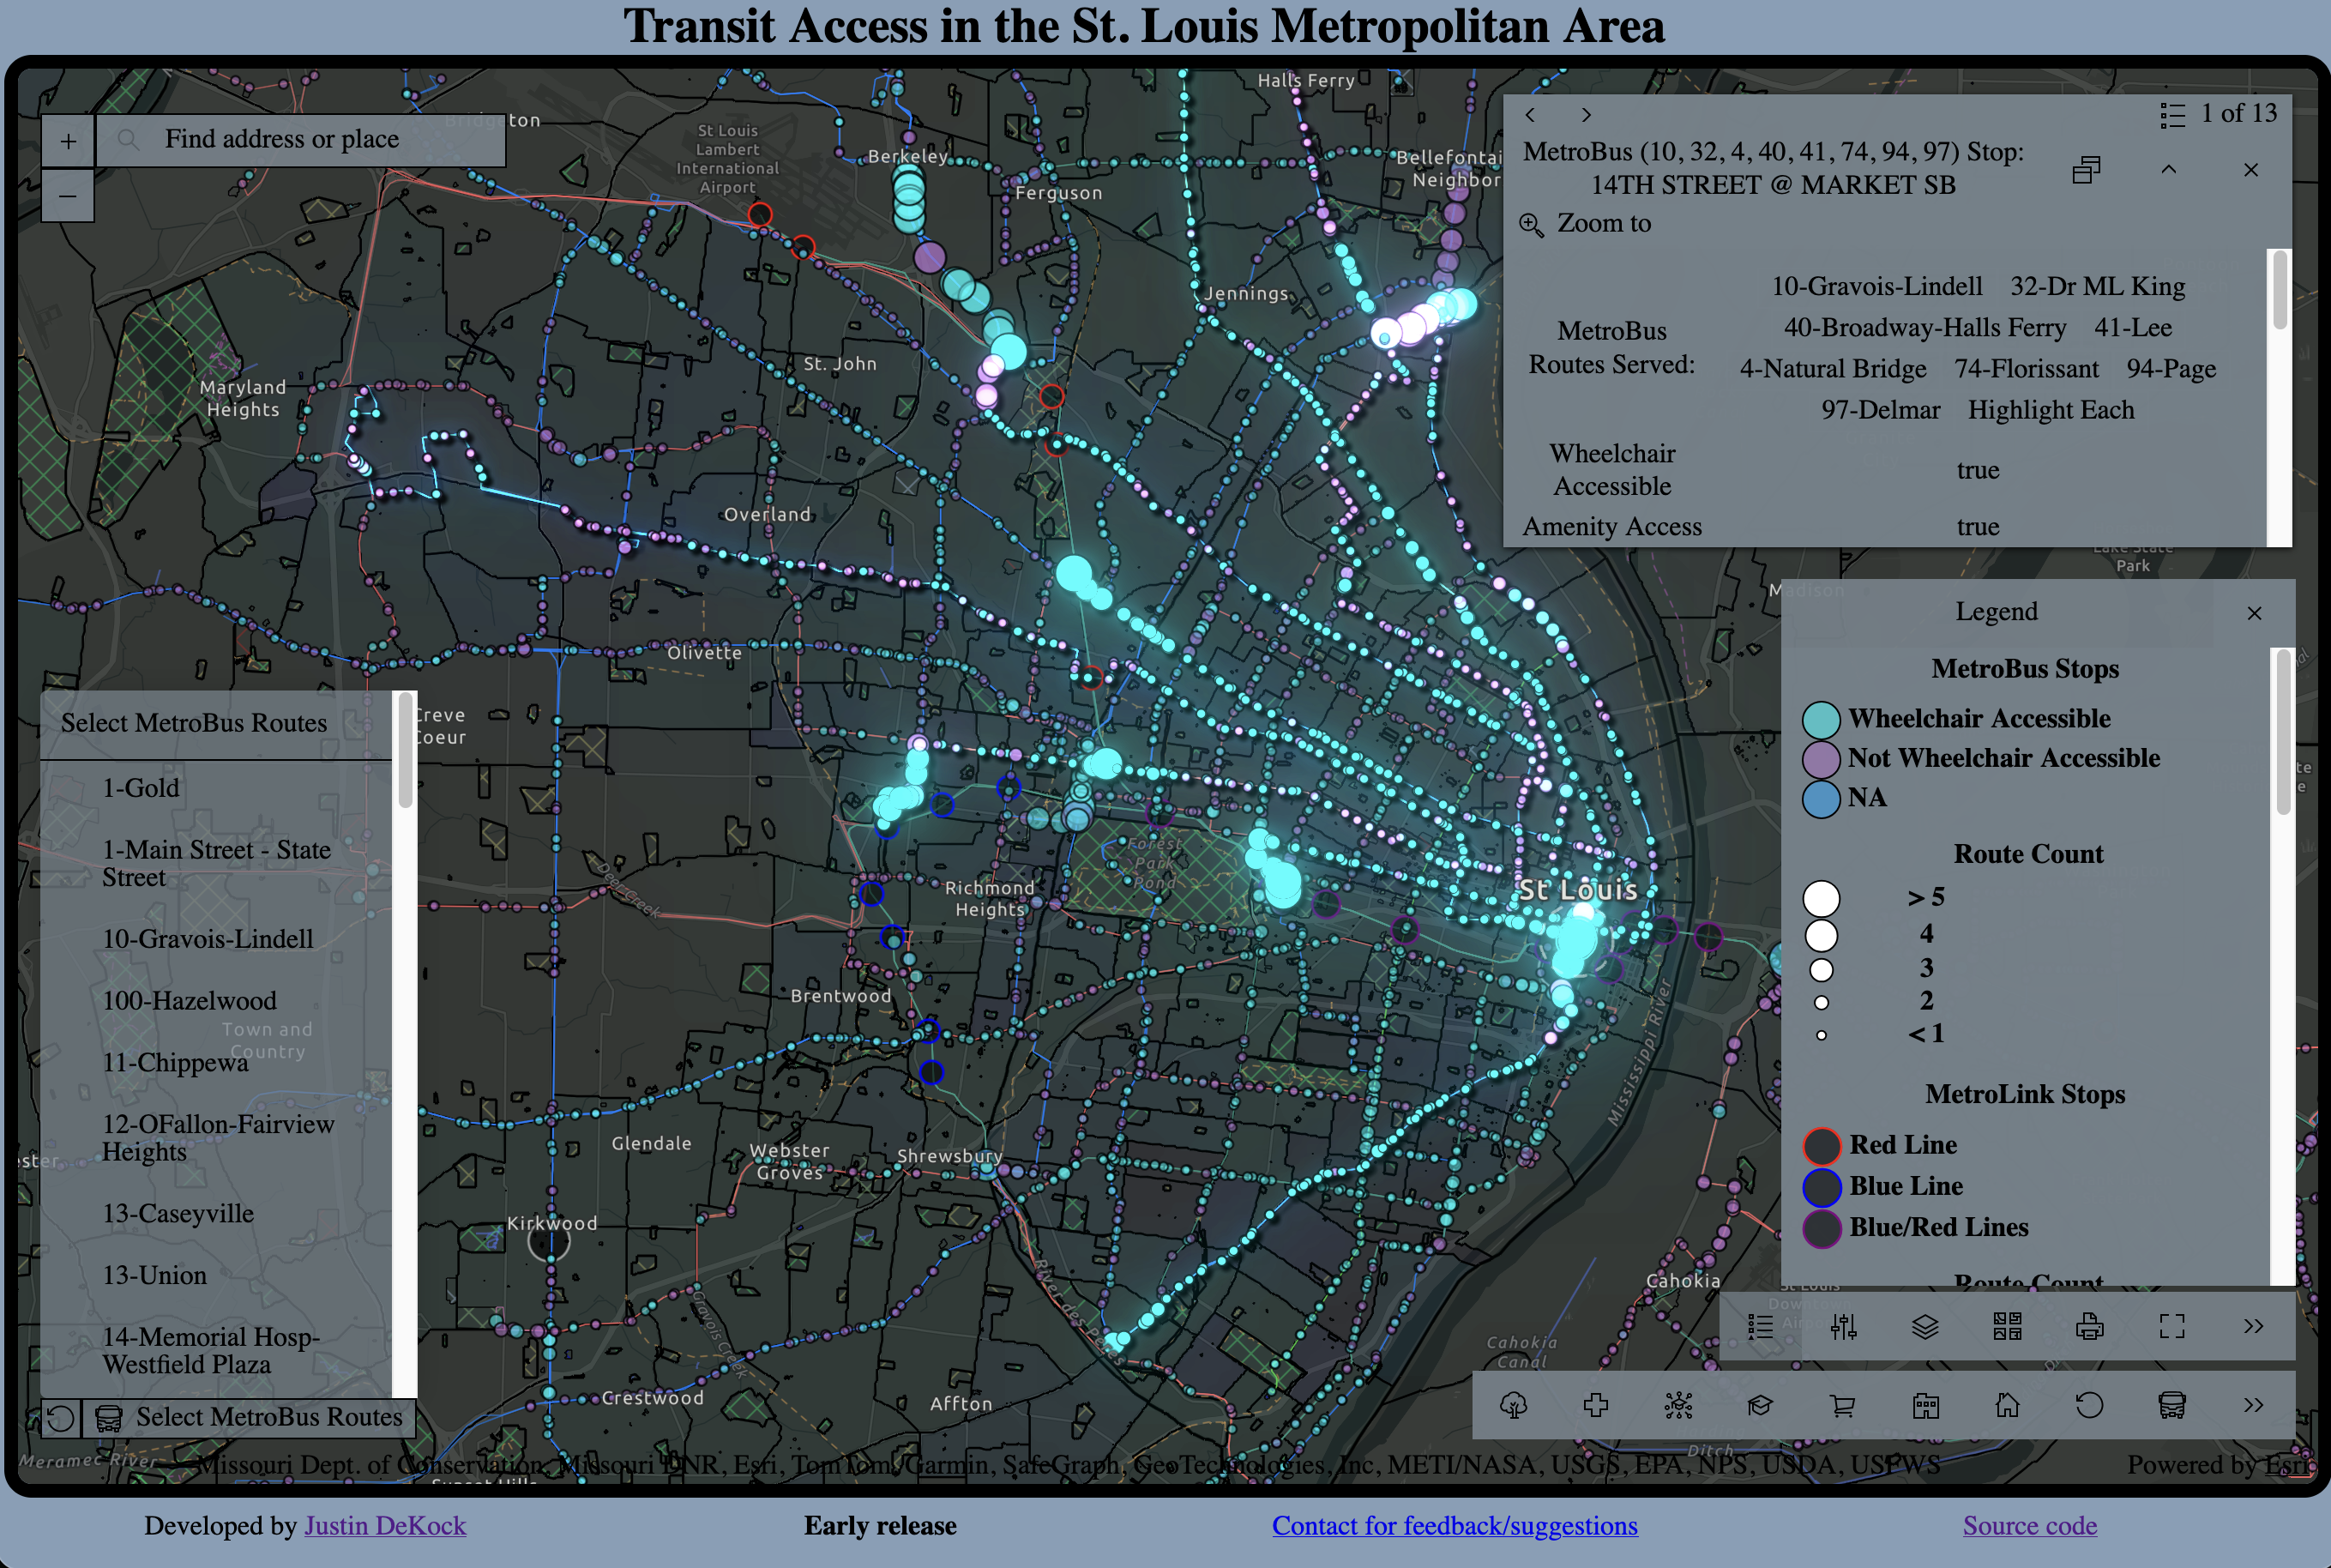
Task: Click 40-Broadway-Halls Ferry in the popup
Action: (x=1925, y=327)
